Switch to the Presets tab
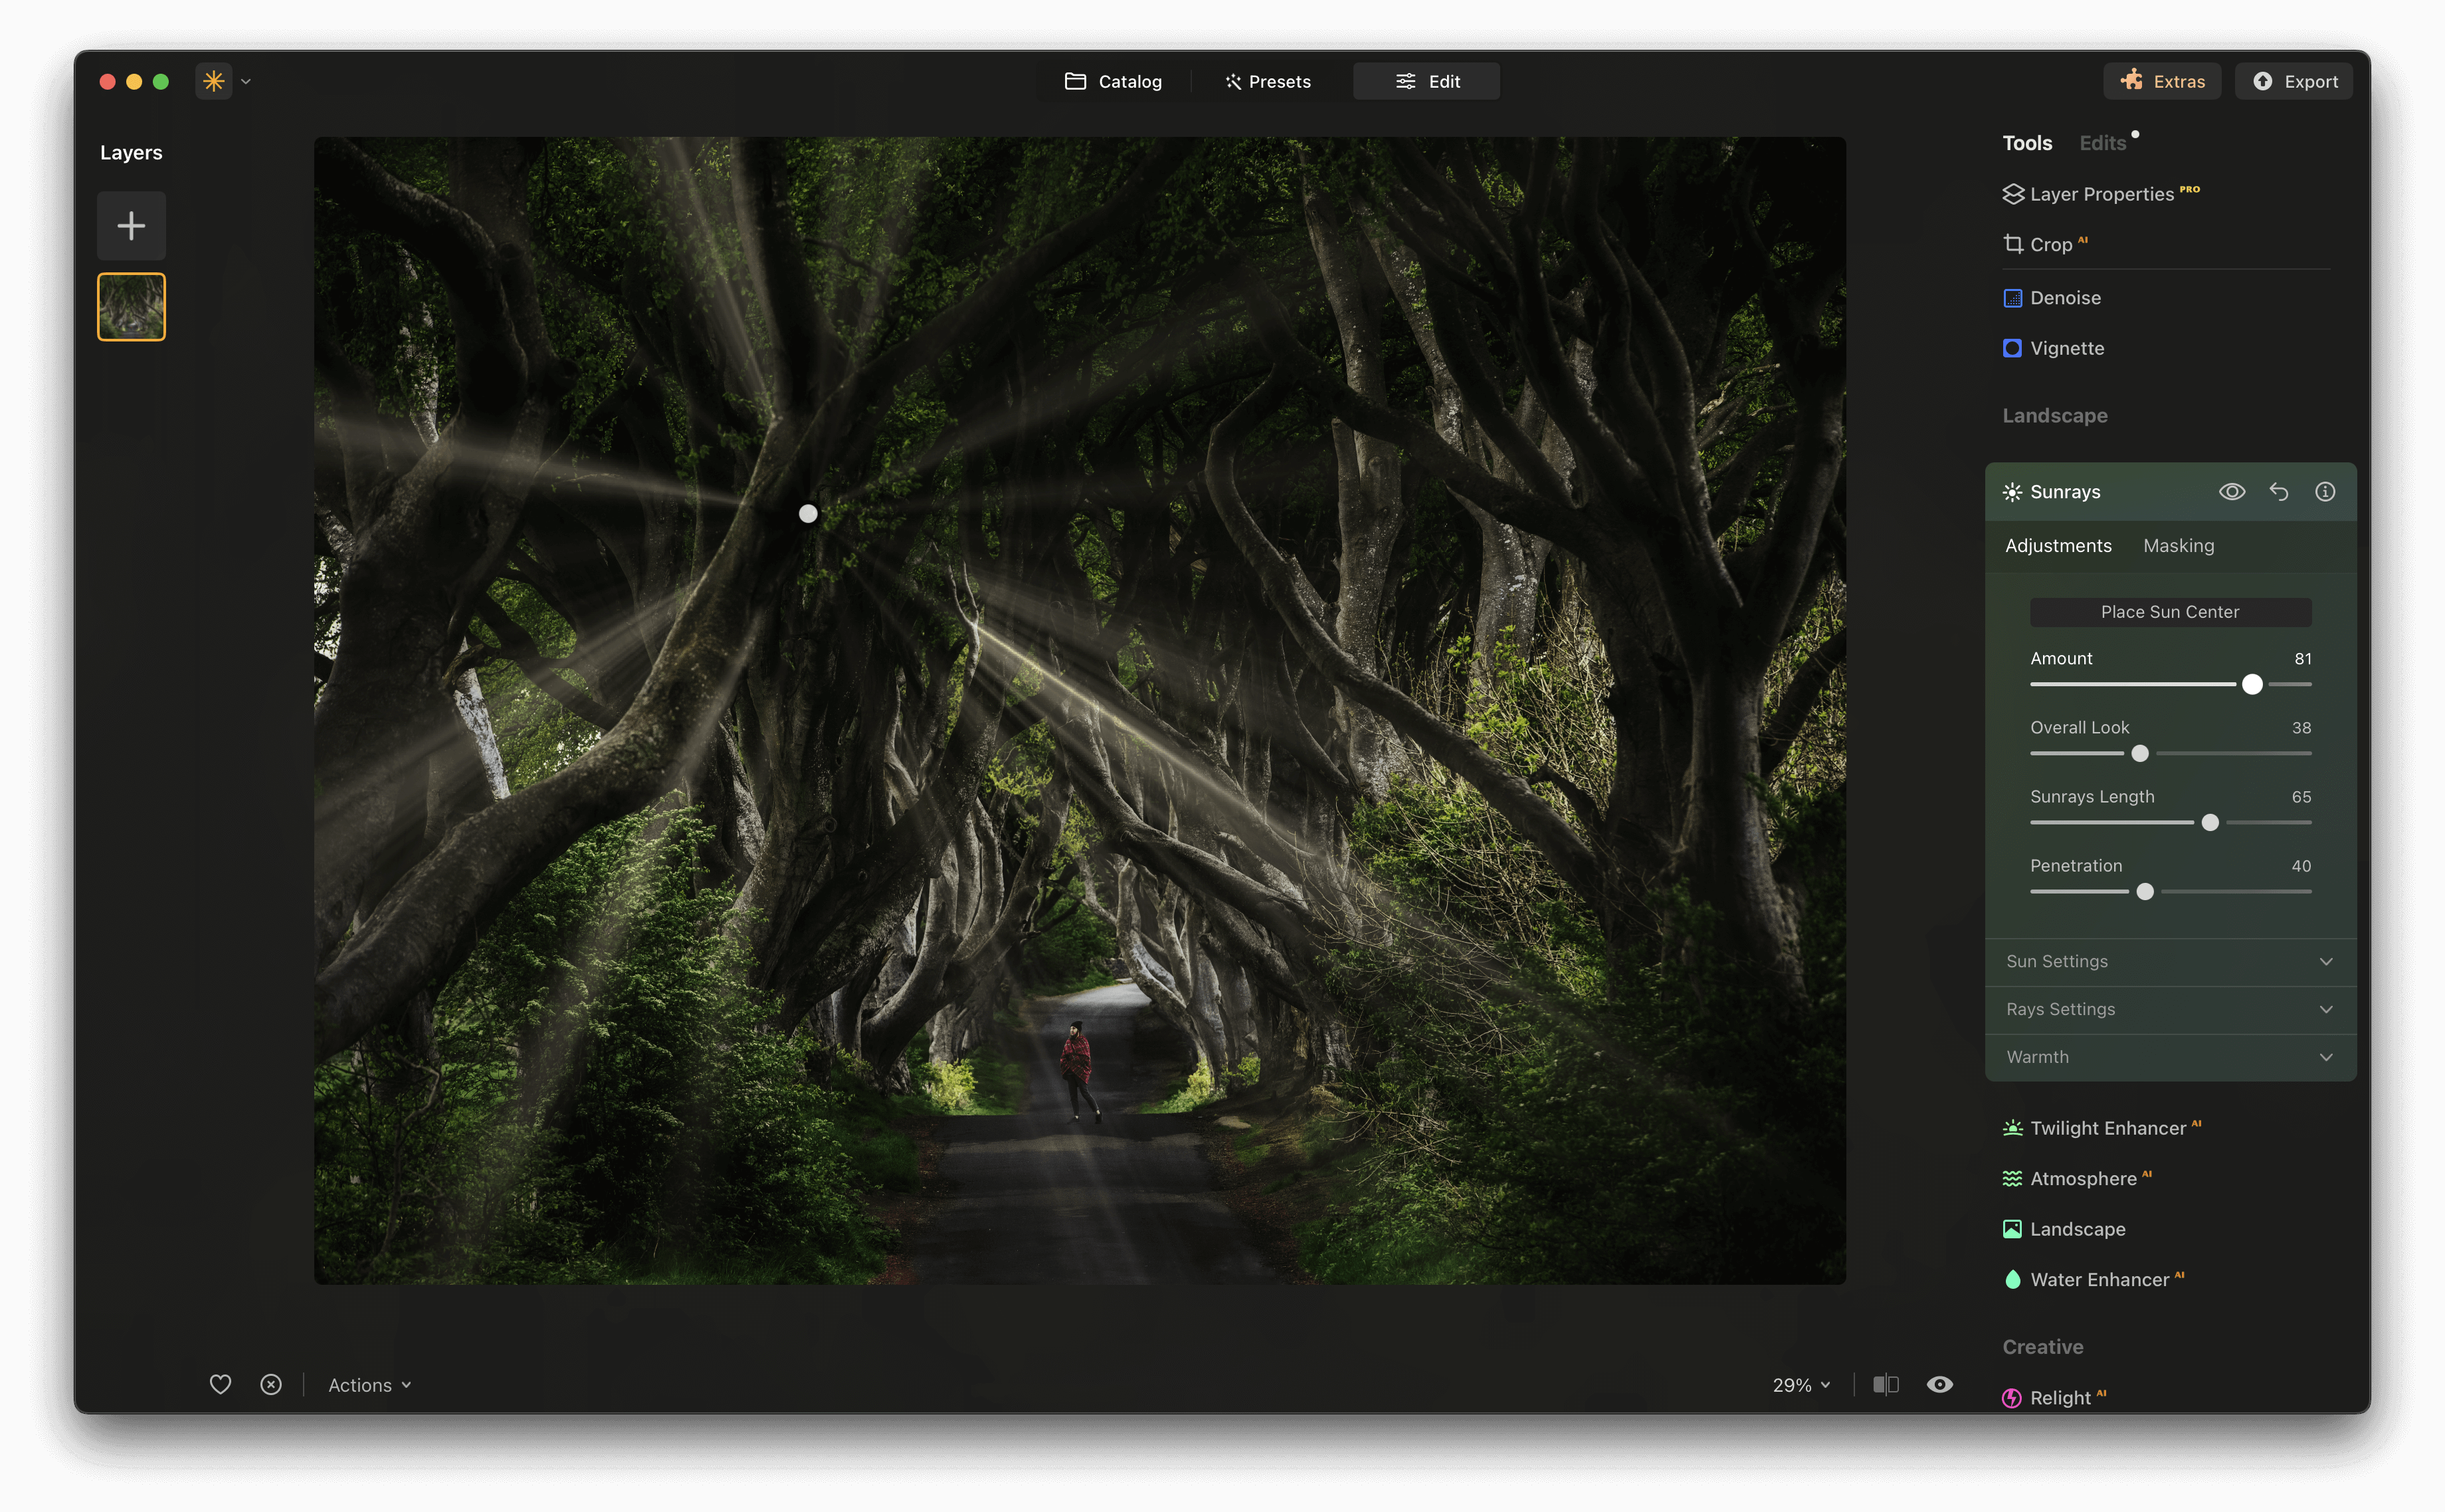 click(1268, 82)
